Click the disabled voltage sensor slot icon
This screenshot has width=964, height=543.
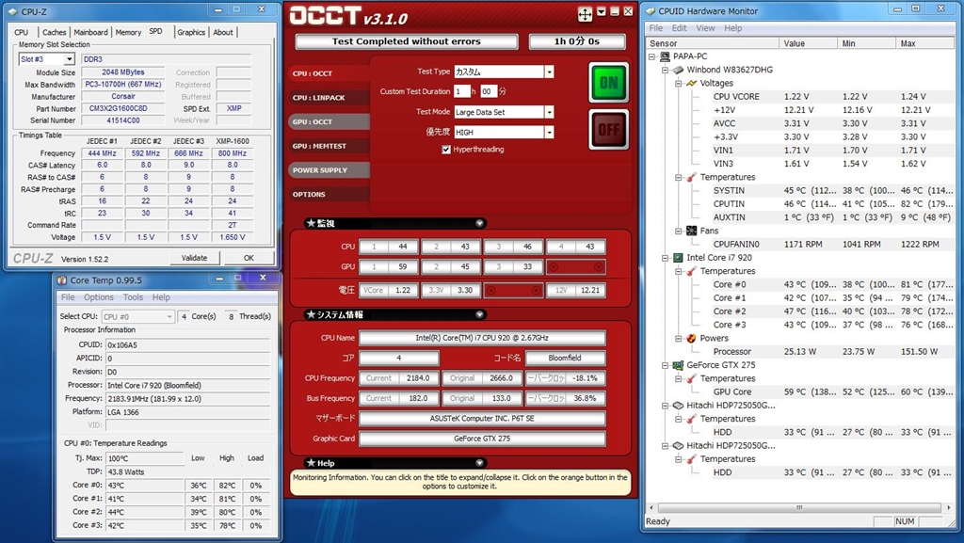(514, 291)
